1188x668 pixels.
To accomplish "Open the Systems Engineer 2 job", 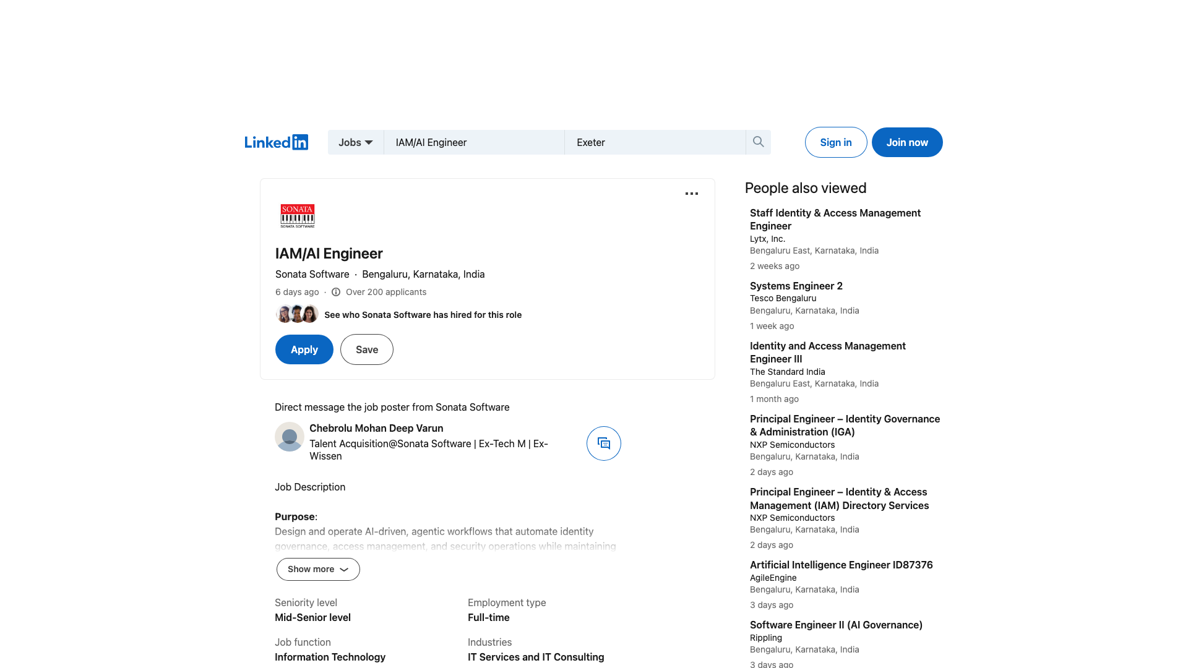I will tap(796, 286).
